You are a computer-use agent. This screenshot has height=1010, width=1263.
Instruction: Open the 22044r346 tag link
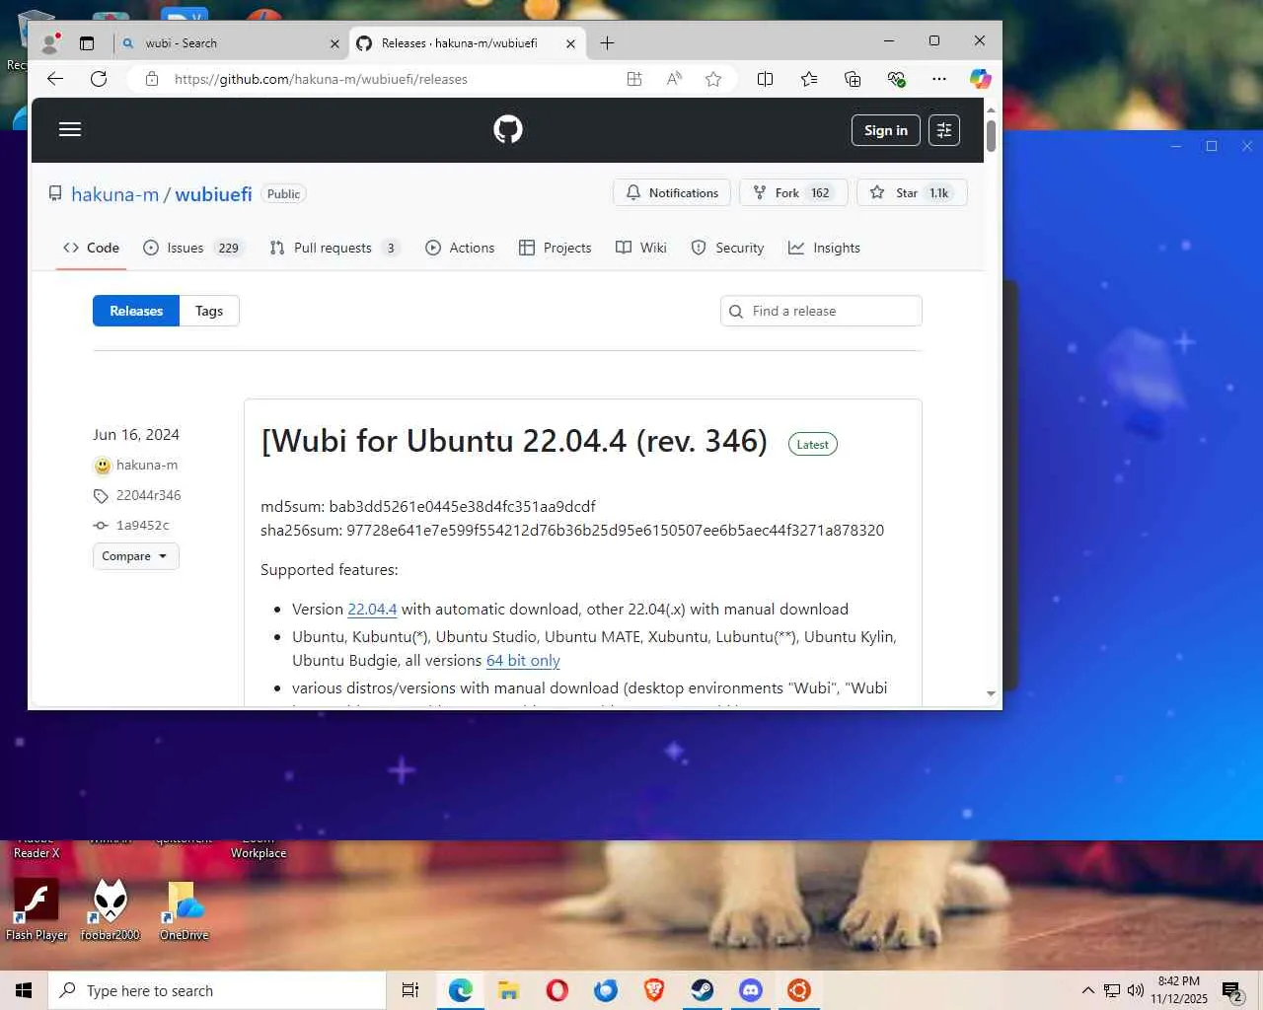pyautogui.click(x=148, y=495)
